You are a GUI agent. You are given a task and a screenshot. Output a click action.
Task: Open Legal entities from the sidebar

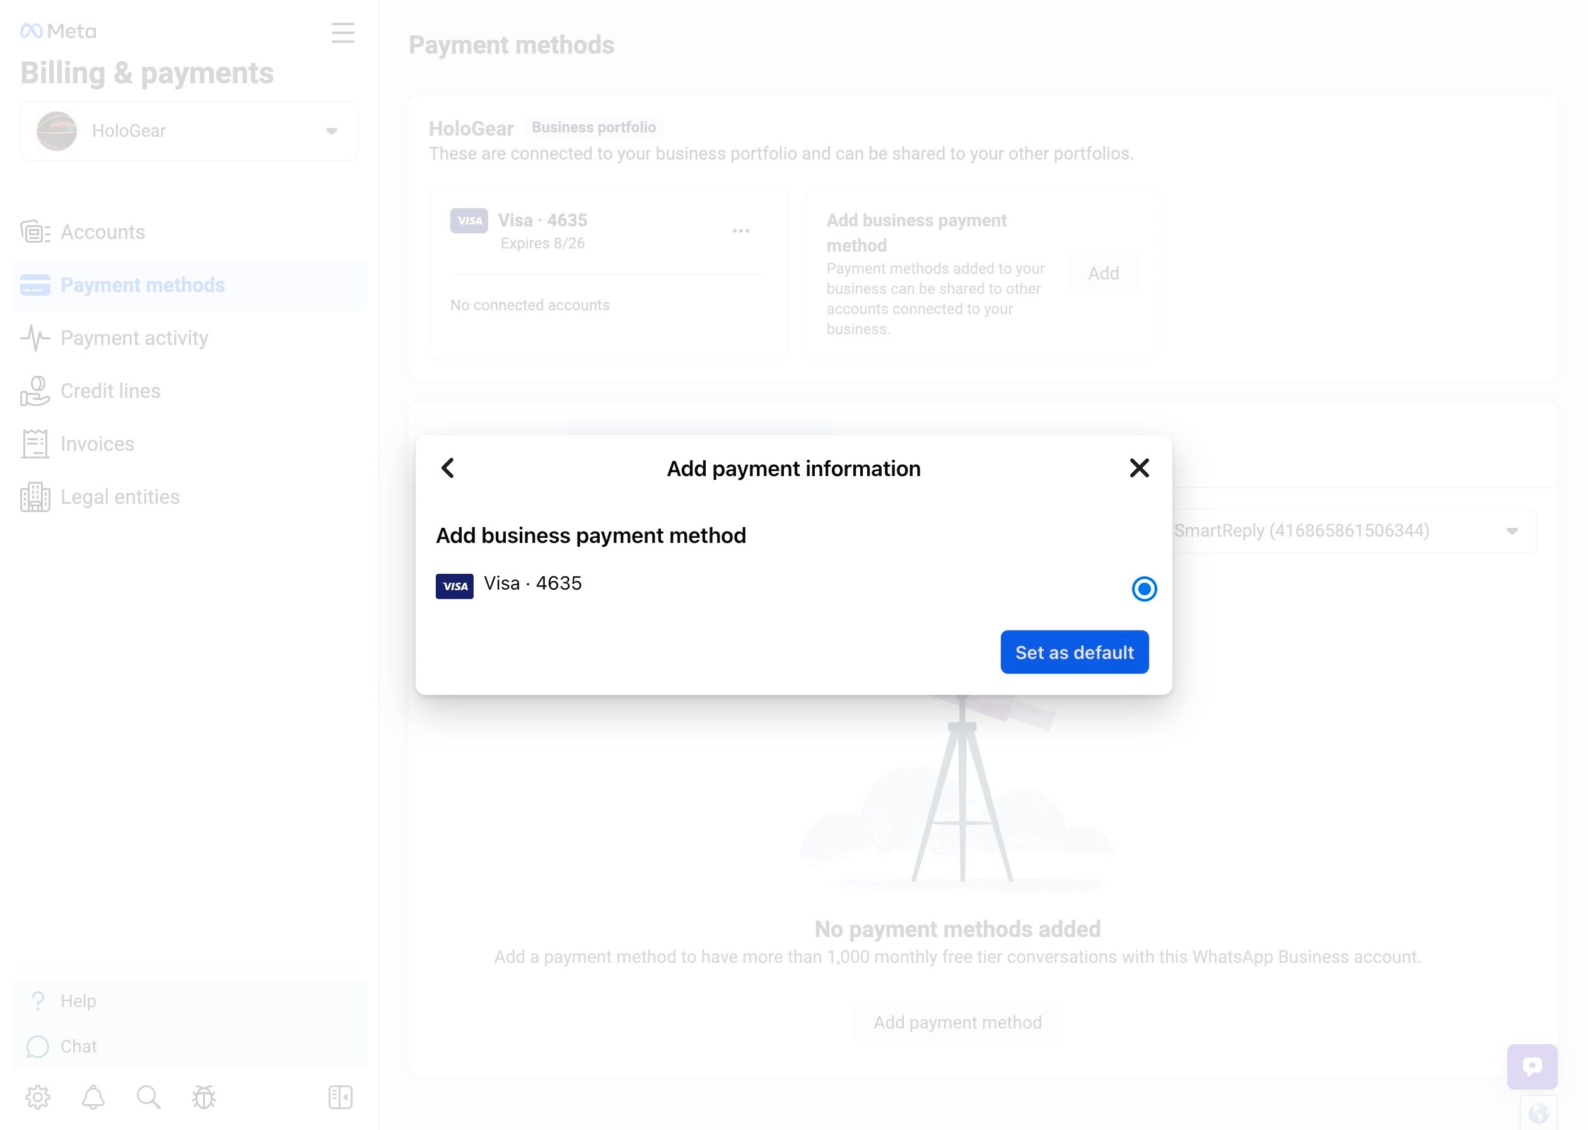pyautogui.click(x=120, y=497)
